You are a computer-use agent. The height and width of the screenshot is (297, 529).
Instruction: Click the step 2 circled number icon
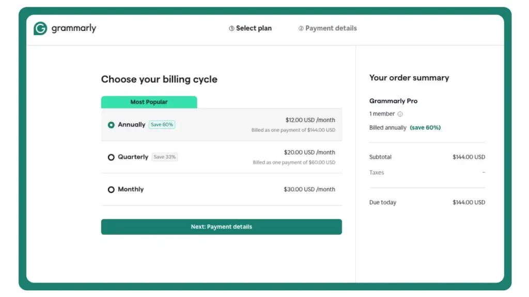pyautogui.click(x=301, y=29)
